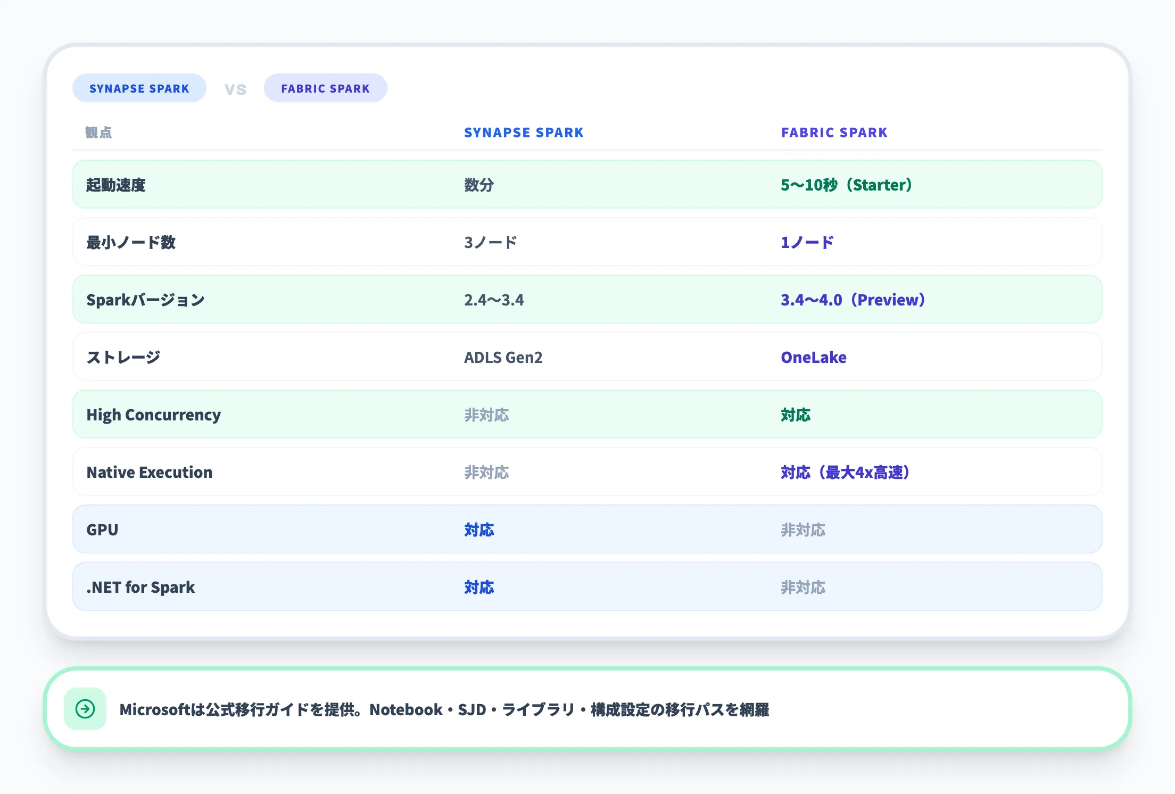Click the 対応 mark for .NET for Spark
The width and height of the screenshot is (1175, 794).
(479, 587)
